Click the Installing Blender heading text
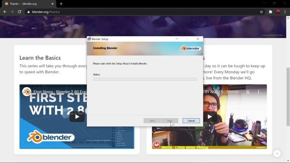This screenshot has width=290, height=163. (x=105, y=48)
